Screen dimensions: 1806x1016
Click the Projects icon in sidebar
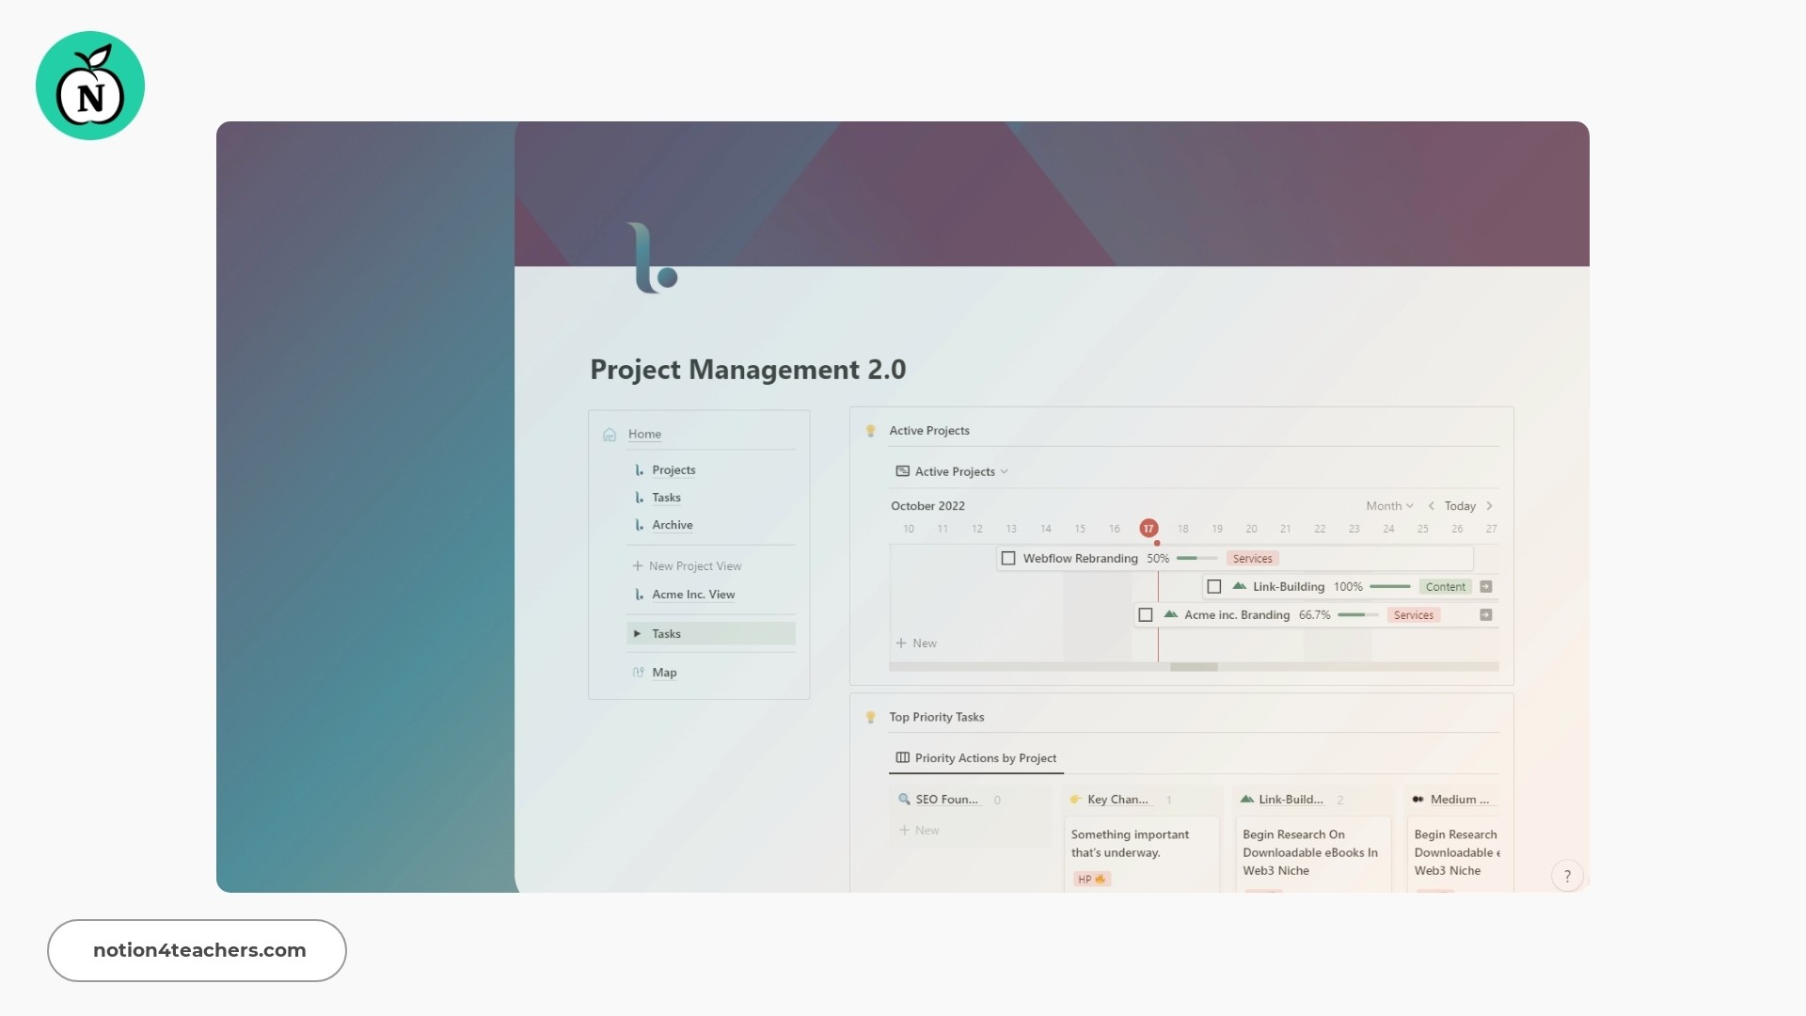[639, 468]
